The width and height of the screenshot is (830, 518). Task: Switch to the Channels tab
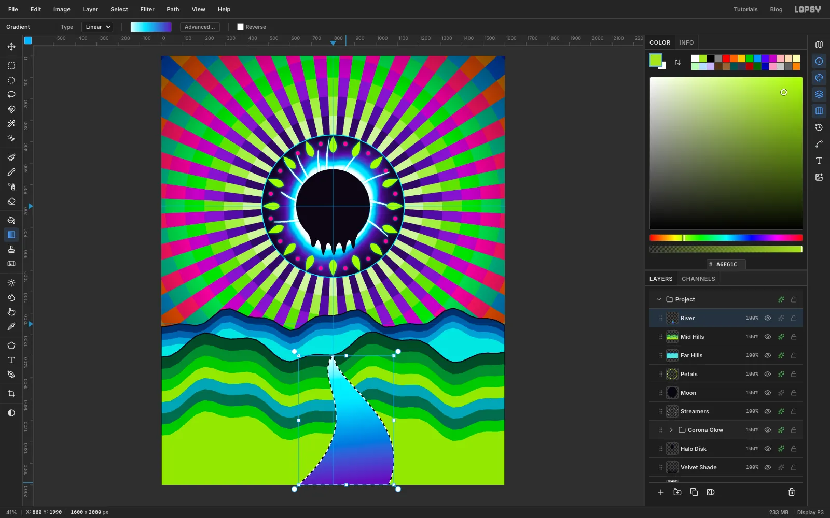[698, 279]
